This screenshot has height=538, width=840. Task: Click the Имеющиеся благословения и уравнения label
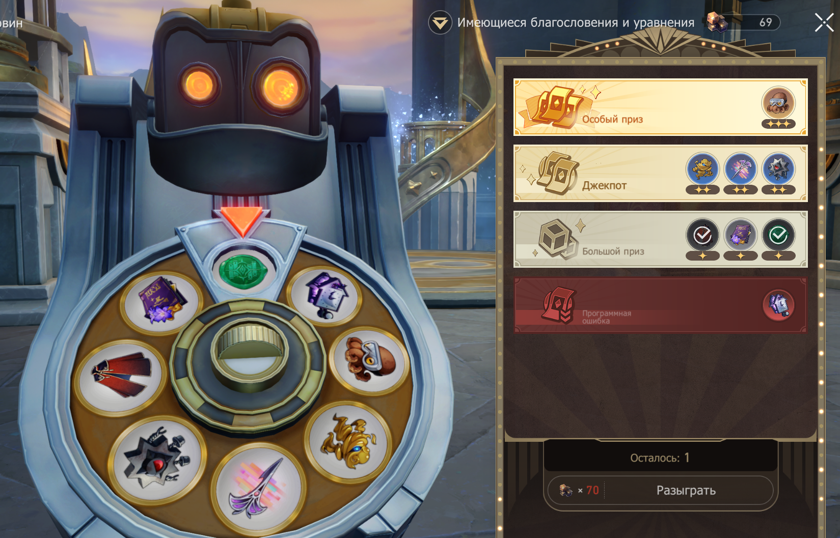pos(576,23)
